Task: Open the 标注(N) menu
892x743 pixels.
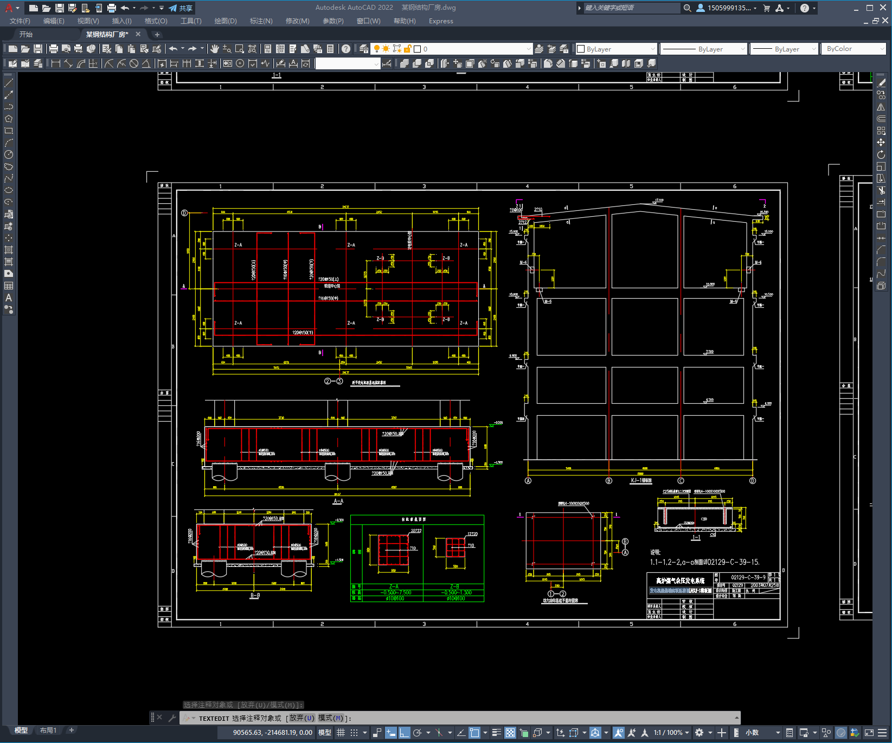Action: pyautogui.click(x=261, y=21)
